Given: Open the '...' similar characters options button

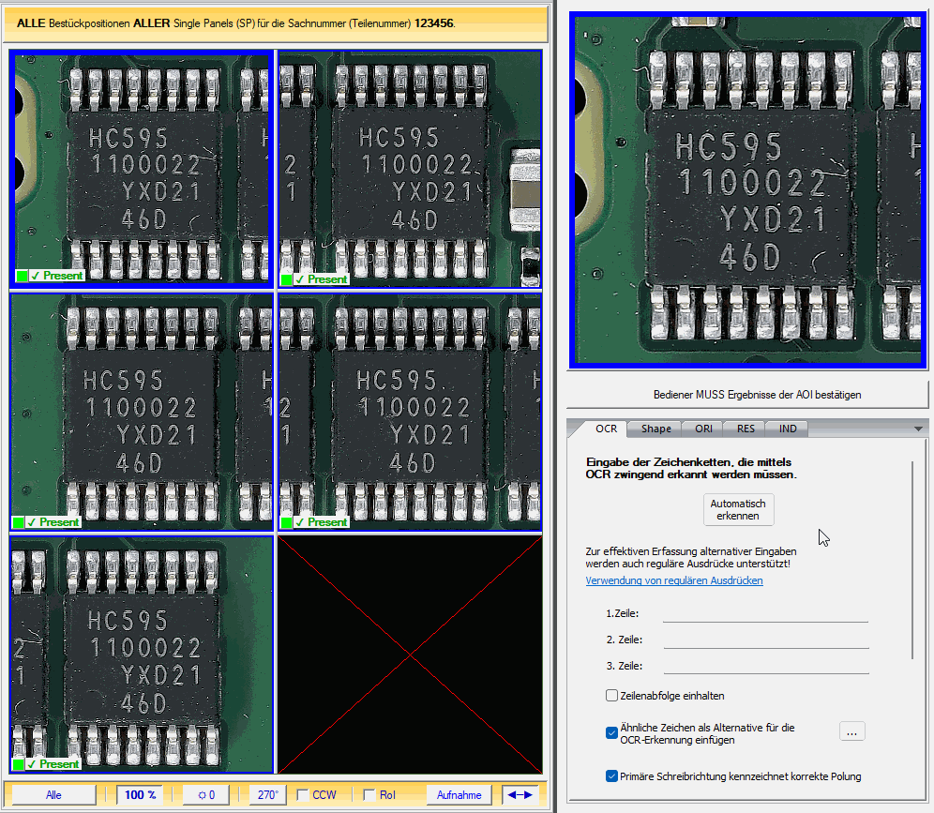Looking at the screenshot, I should coord(851,732).
